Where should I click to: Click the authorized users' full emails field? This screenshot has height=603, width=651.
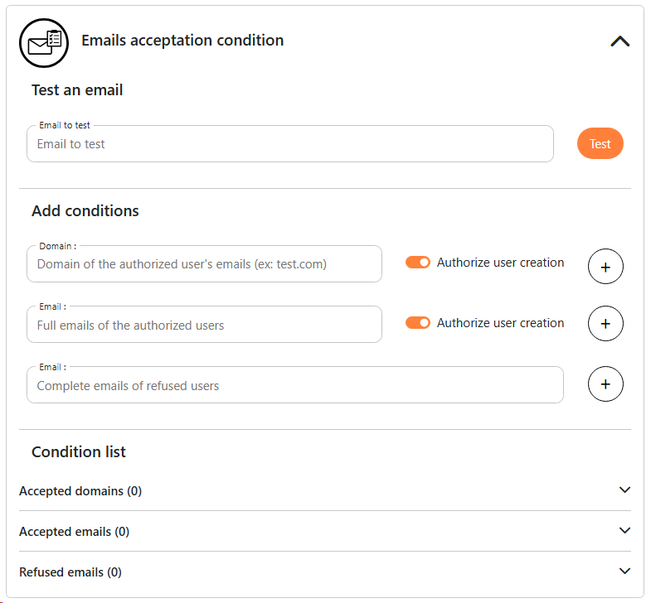(204, 325)
